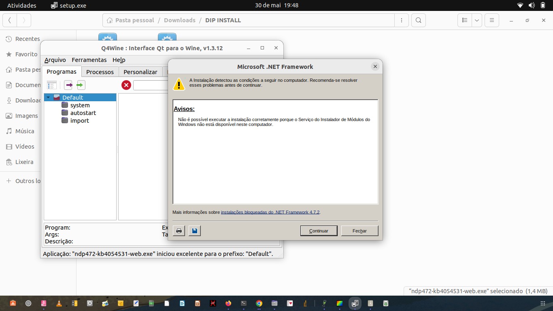Click the Continuar button

click(x=319, y=231)
